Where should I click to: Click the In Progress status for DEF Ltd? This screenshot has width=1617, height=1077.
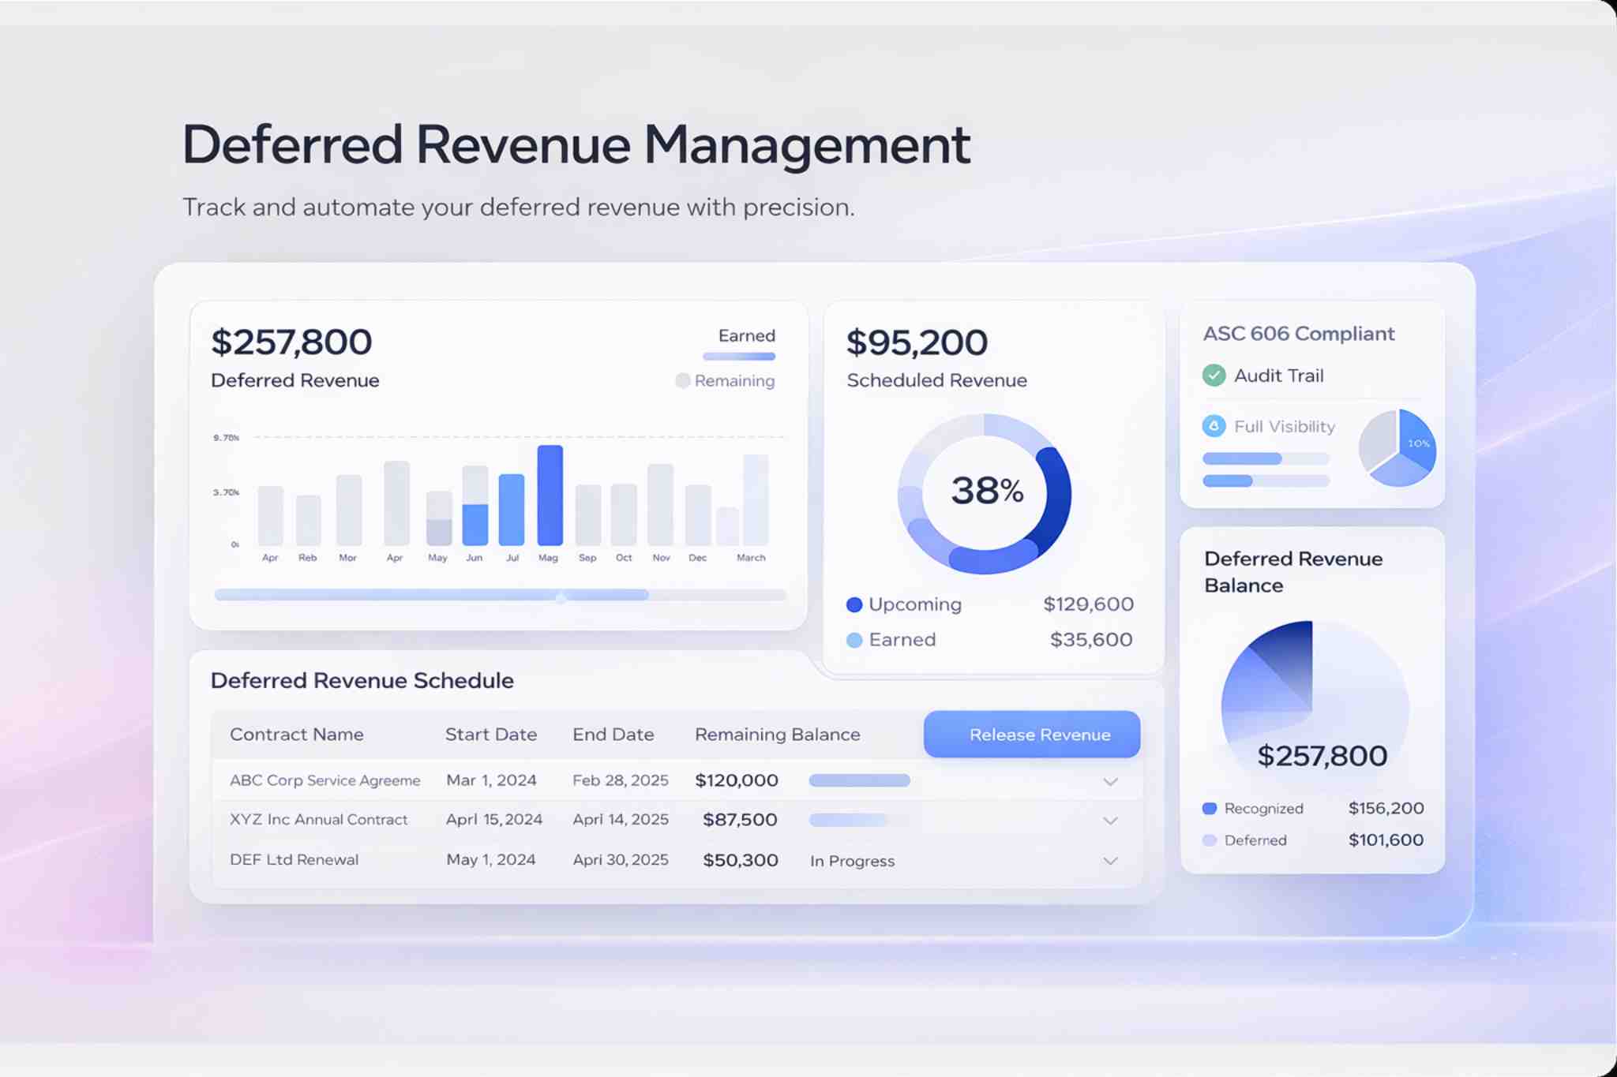click(852, 861)
